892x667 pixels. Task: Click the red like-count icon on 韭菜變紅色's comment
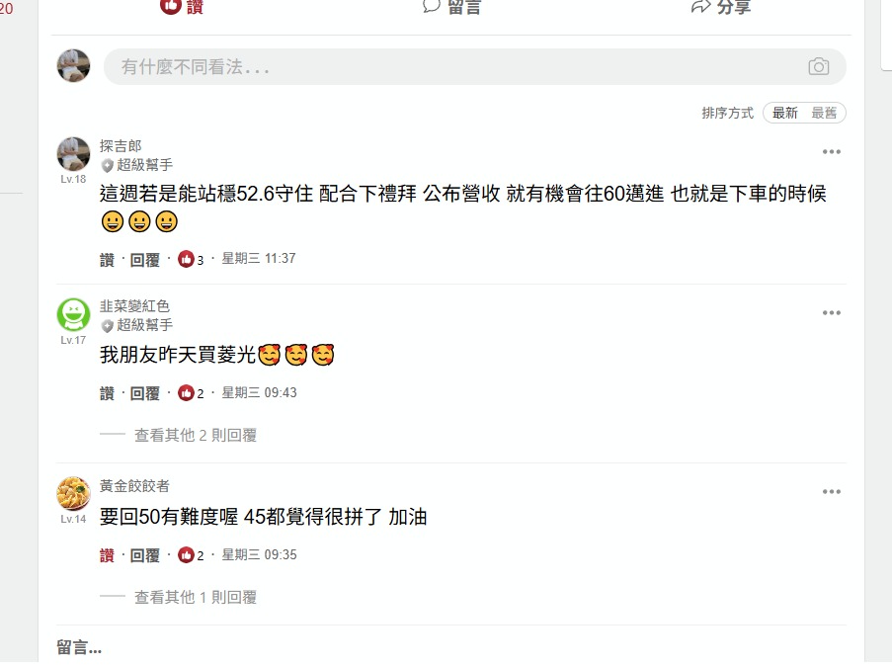click(x=186, y=392)
